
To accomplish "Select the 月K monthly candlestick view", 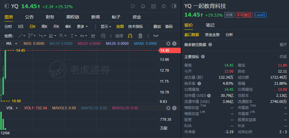I will pyautogui.click(x=56, y=27).
